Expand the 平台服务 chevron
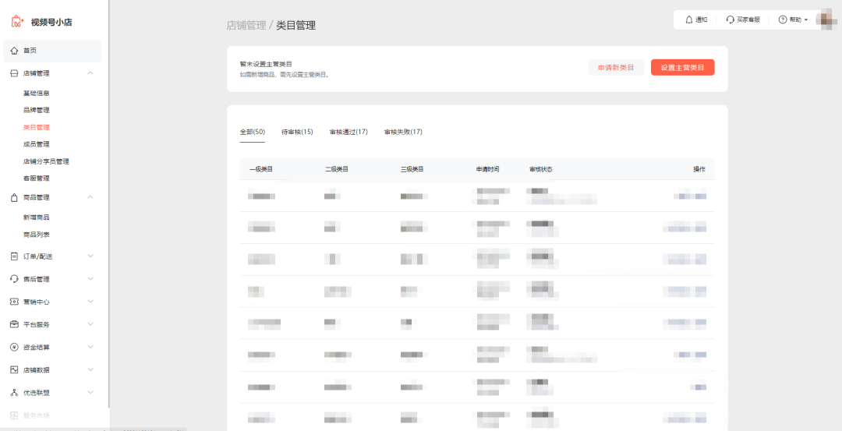The width and height of the screenshot is (842, 431). click(90, 324)
